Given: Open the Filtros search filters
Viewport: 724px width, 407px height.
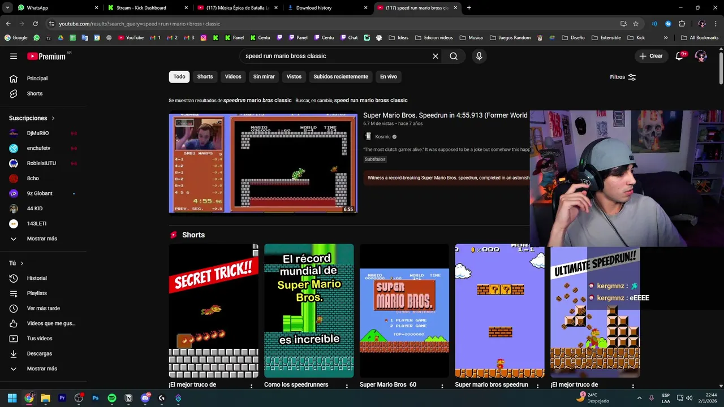Looking at the screenshot, I should (623, 77).
